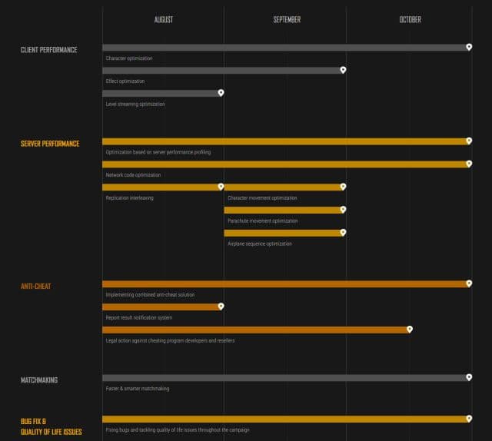Click the Level streaming optimization marker pin
Image resolution: width=492 pixels, height=441 pixels.
(221, 93)
